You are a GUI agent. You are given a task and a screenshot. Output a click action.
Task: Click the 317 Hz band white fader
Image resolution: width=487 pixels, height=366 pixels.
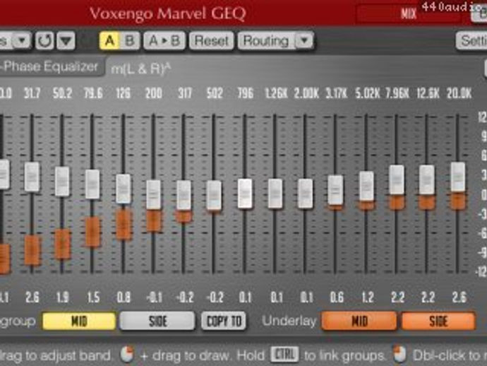(x=184, y=195)
